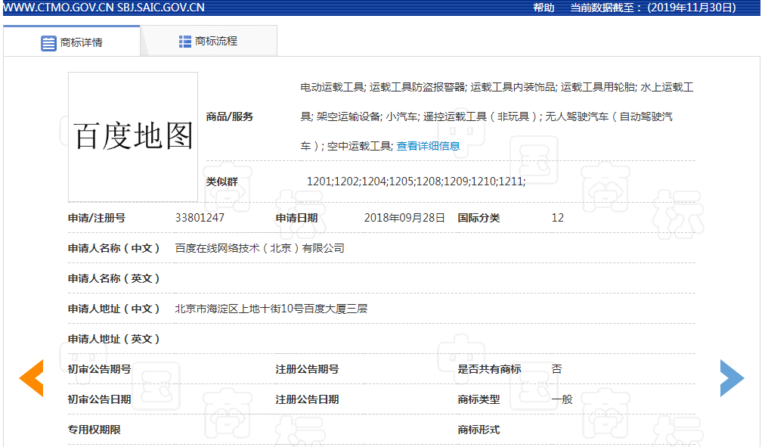
Task: Click the 商品/服务 label
Action: (229, 116)
